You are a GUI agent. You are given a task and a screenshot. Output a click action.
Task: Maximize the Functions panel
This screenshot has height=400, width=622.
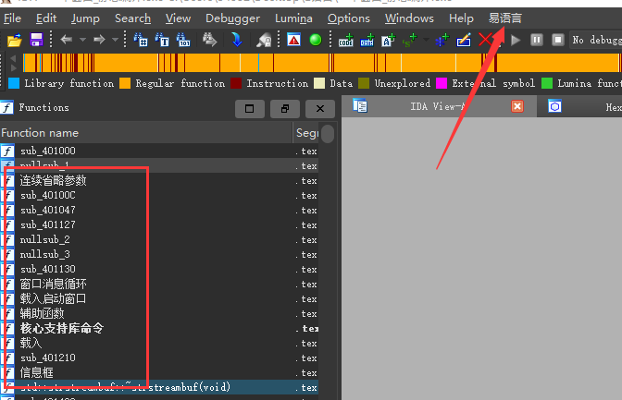[x=250, y=108]
